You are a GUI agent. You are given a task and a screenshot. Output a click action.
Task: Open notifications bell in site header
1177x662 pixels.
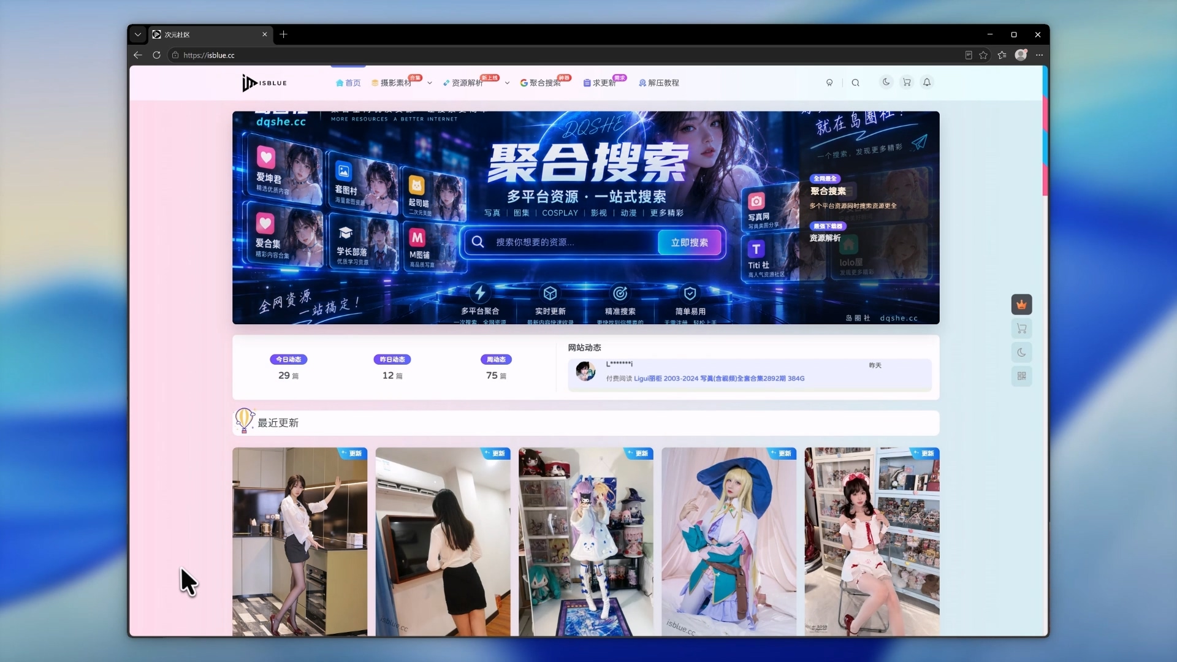coord(927,82)
